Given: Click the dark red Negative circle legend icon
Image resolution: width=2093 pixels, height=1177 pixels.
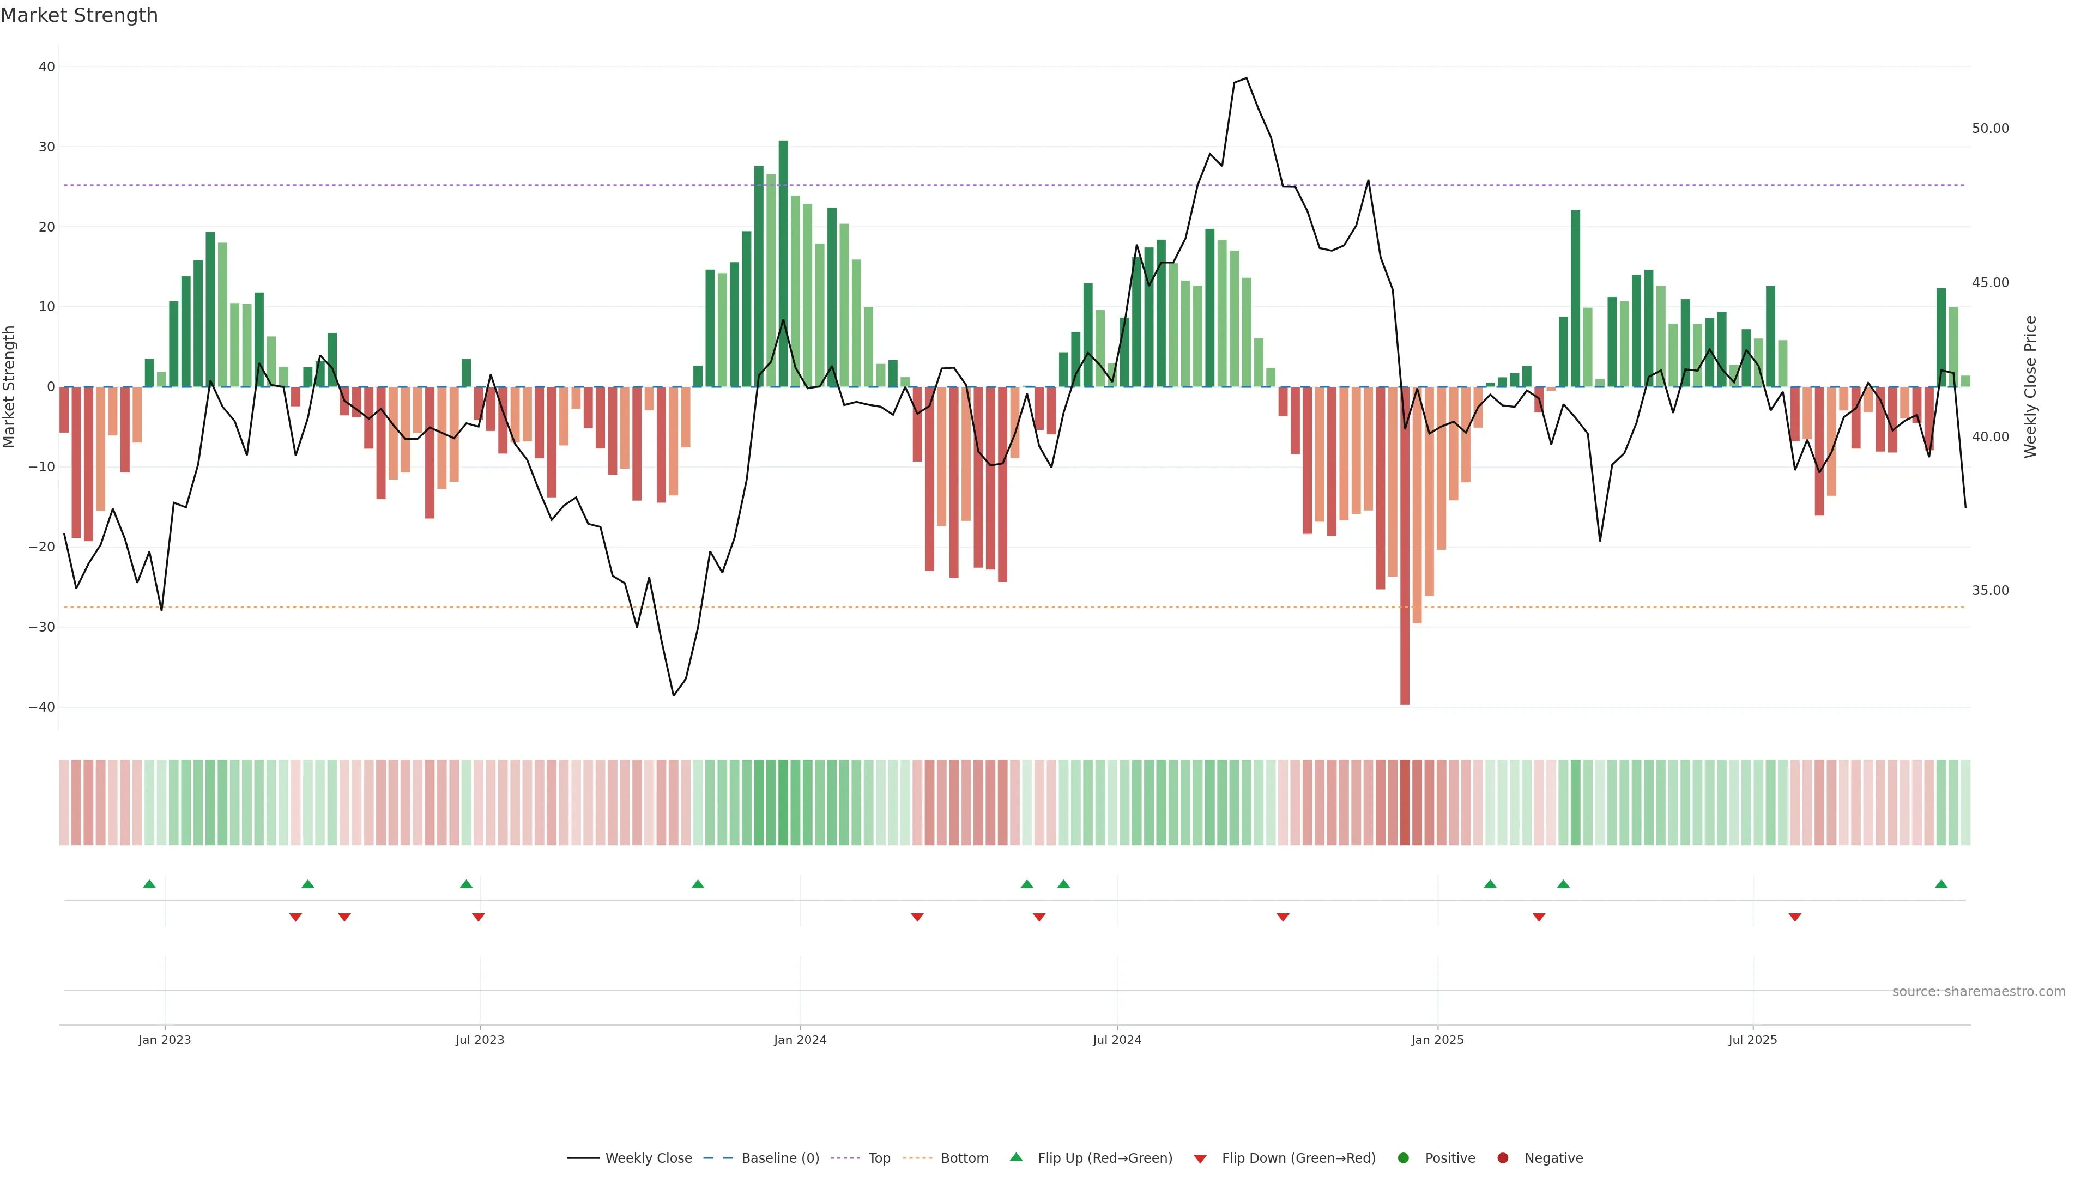Looking at the screenshot, I should click(1502, 1157).
